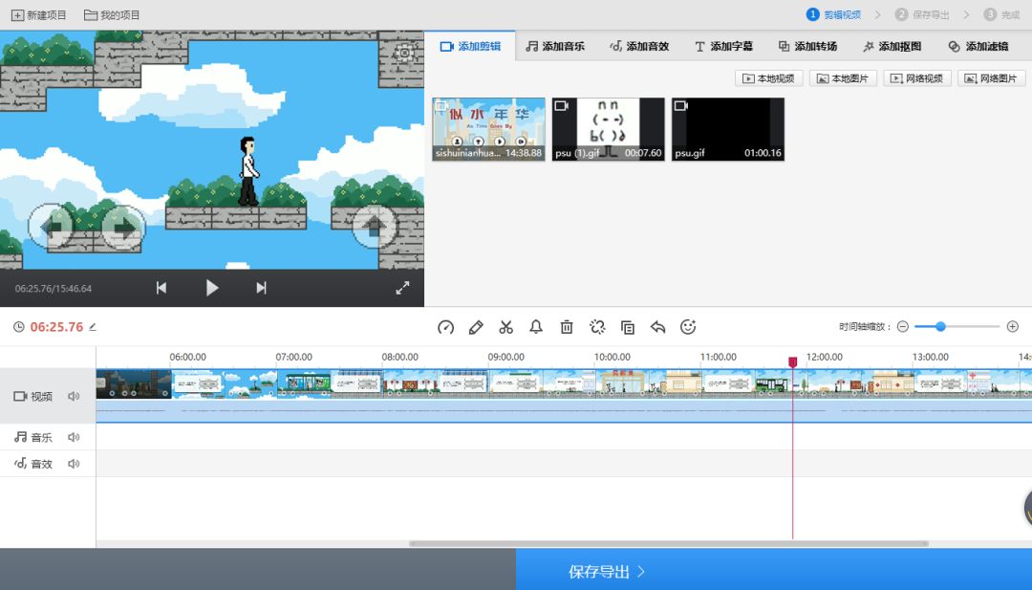Viewport: 1032px width, 590px height.
Task: Open the speed adjustment gauge tool
Action: [x=445, y=327]
